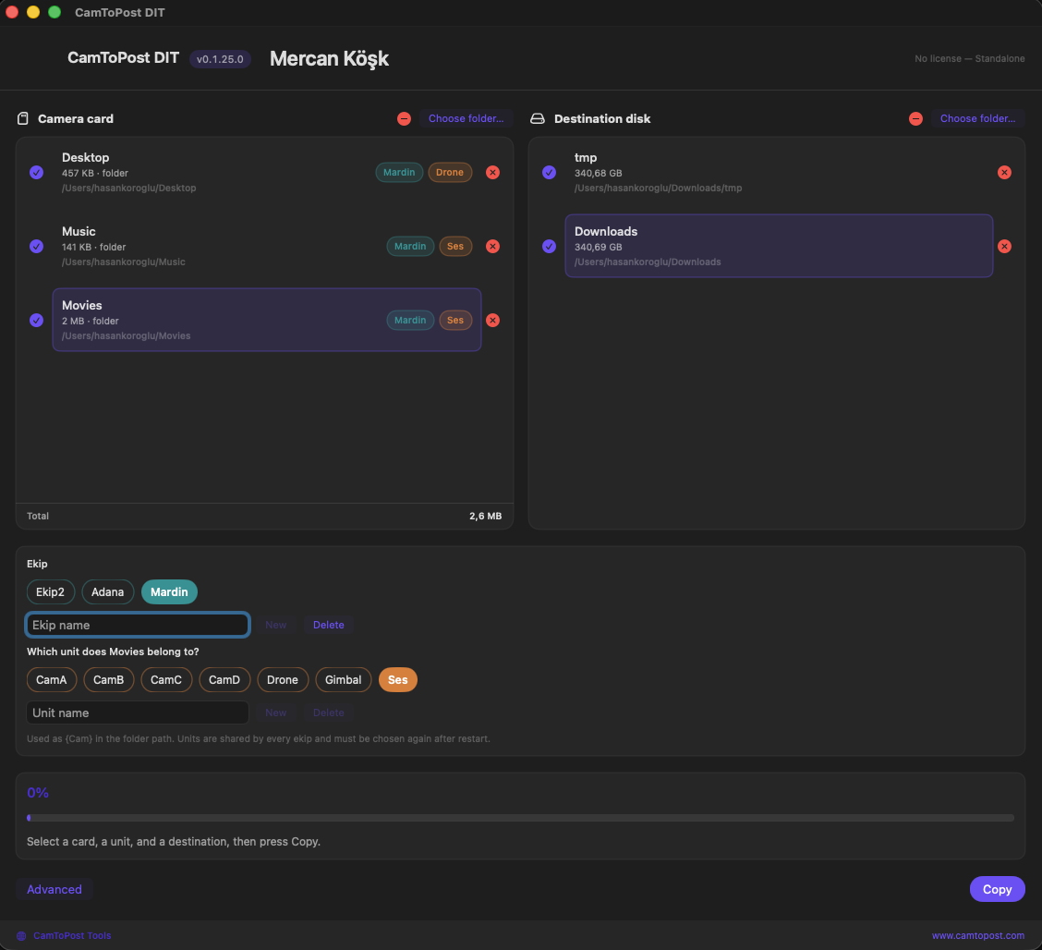Screen dimensions: 1042x950
Task: Click the Ses tag on Movies row
Action: [x=455, y=320]
